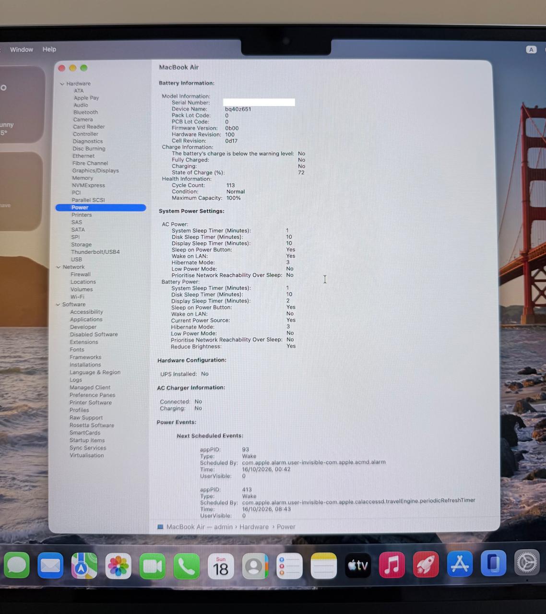Select Memory in Hardware list
This screenshot has width=546, height=614.
(83, 178)
